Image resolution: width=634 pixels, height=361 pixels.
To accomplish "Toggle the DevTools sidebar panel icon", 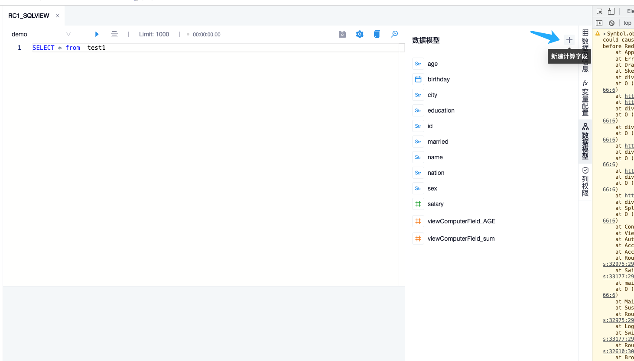I will click(x=600, y=23).
